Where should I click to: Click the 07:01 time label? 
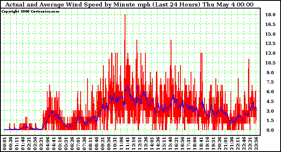click(78, 144)
